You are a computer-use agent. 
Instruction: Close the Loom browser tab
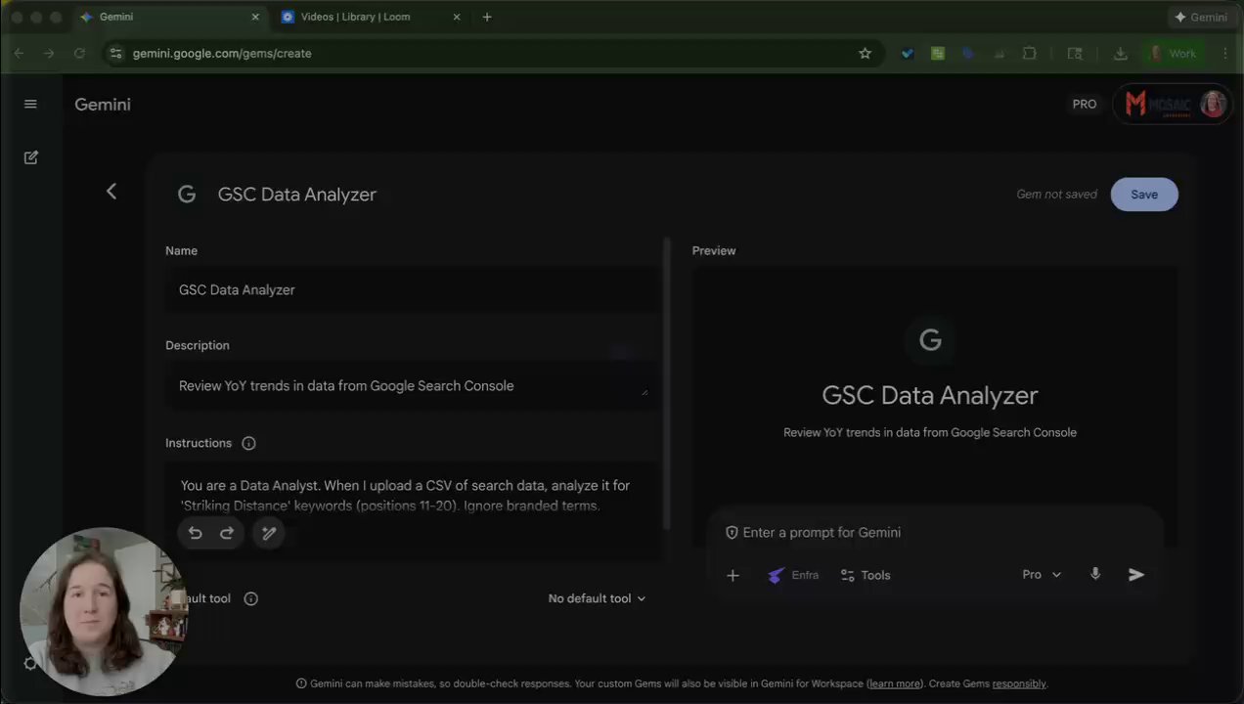(457, 17)
